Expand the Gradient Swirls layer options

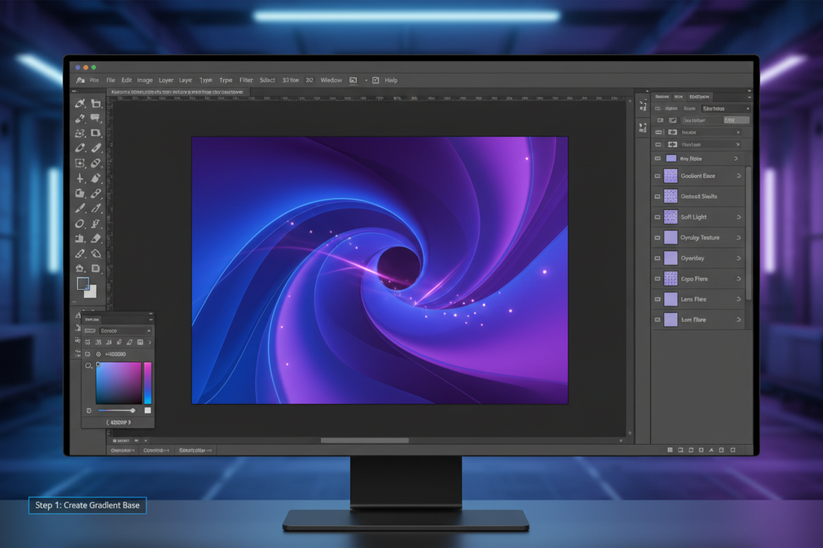click(738, 197)
